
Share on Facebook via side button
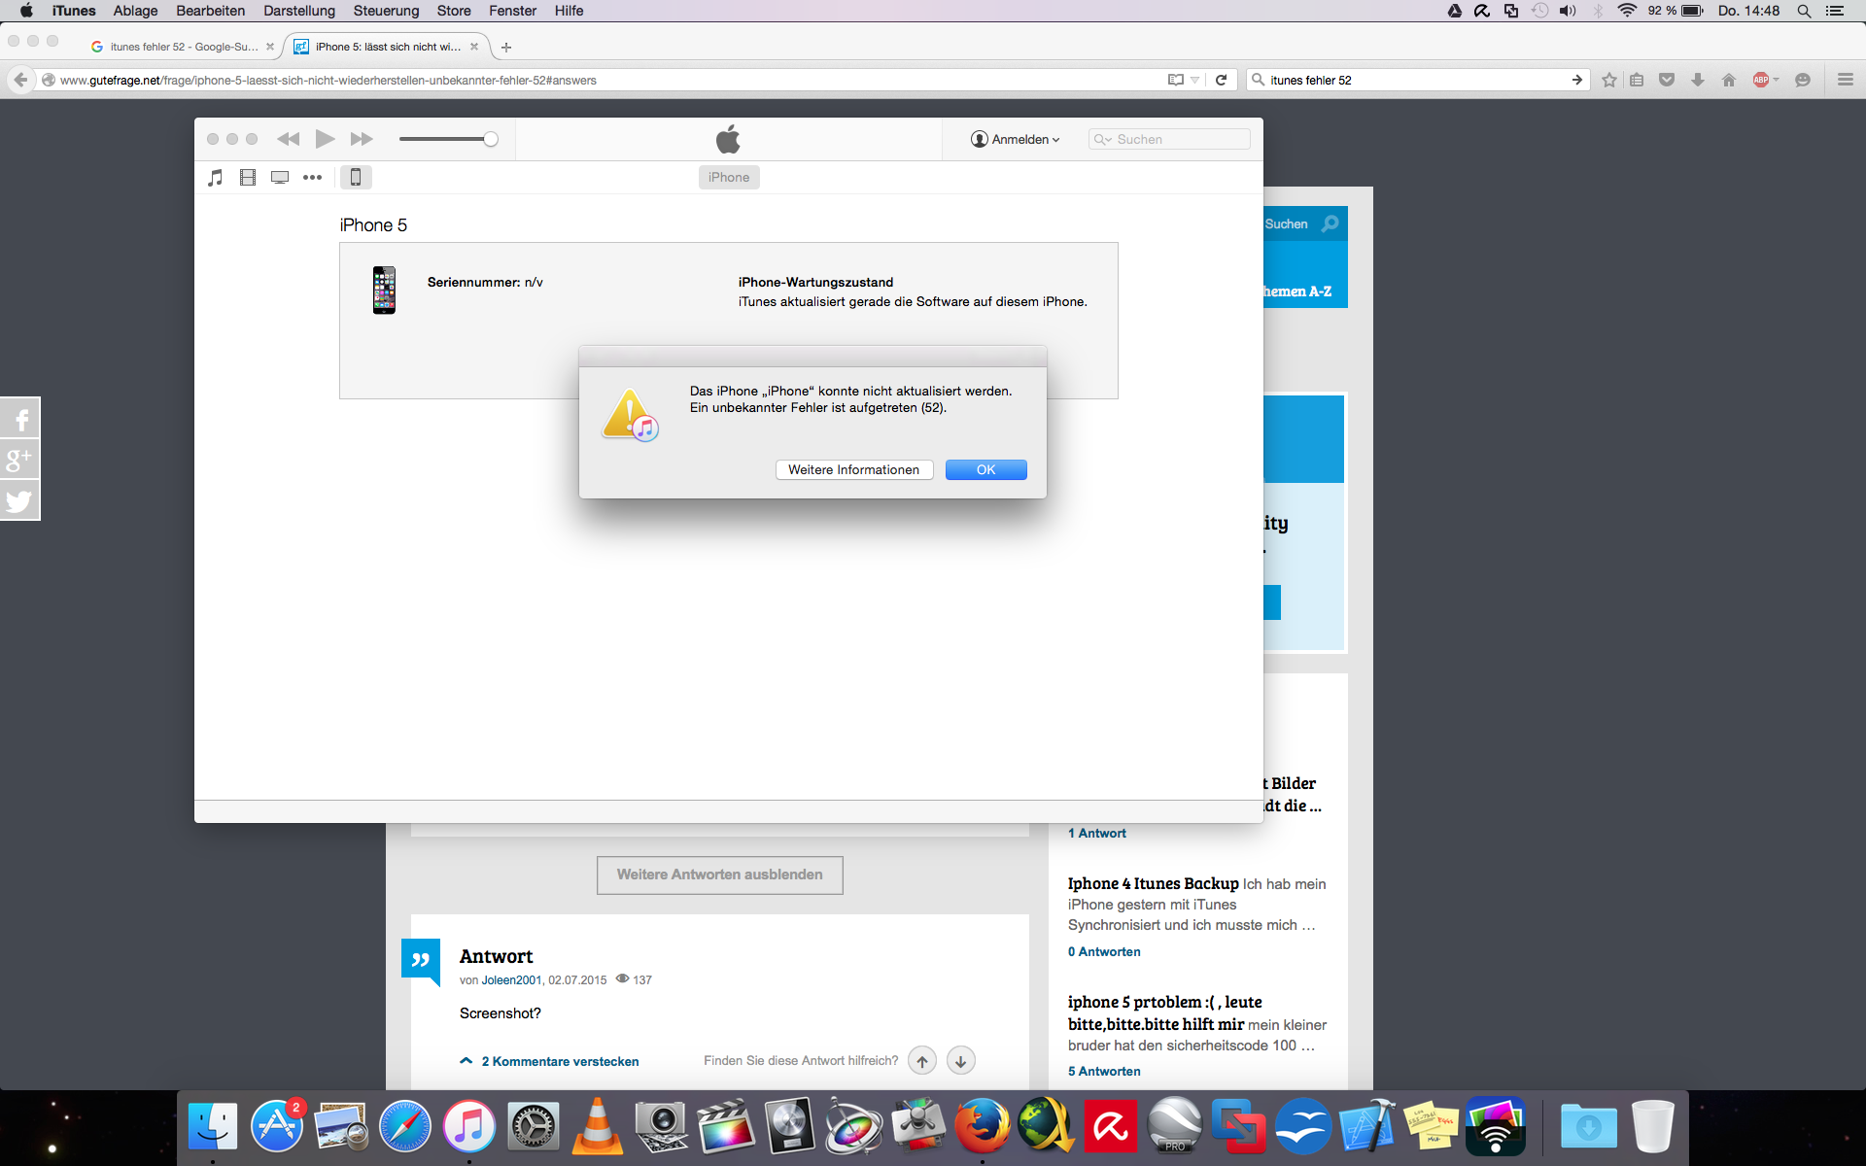(19, 418)
